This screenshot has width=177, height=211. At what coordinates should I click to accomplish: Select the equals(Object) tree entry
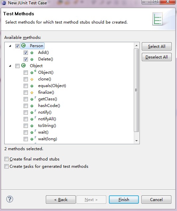[x=52, y=86]
